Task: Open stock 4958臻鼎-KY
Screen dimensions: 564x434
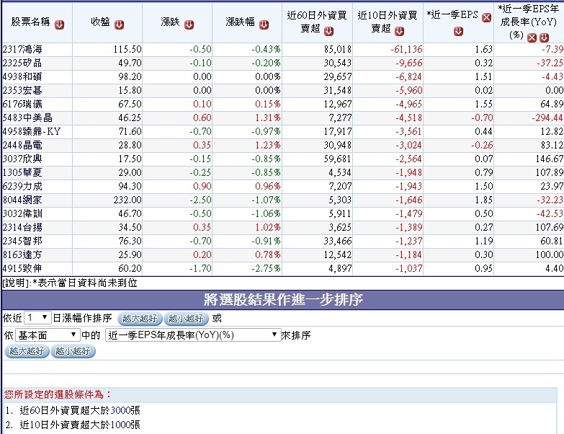Action: click(x=32, y=131)
